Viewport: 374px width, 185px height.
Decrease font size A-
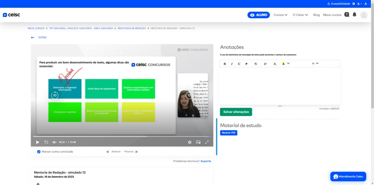[x=367, y=4]
